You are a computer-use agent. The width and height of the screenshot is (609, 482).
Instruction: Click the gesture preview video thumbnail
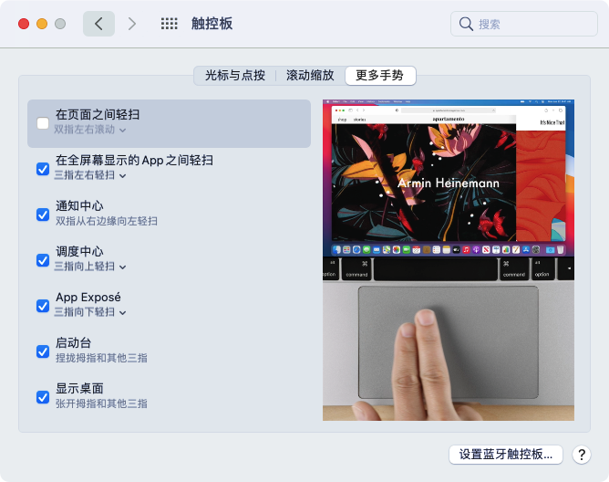tap(449, 260)
